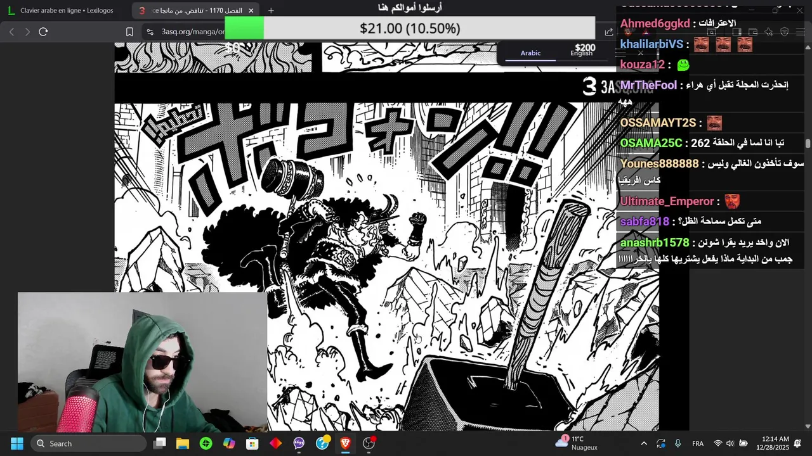This screenshot has height=456, width=812.
Task: Open the sync icon in the system tray
Action: [661, 443]
